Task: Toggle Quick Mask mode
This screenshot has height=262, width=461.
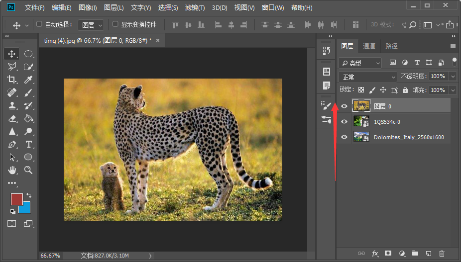Action: click(x=12, y=224)
